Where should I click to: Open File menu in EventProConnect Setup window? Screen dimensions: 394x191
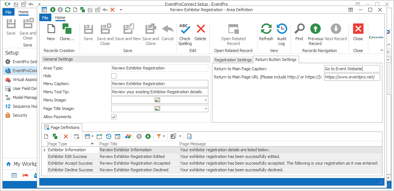pos(8,12)
